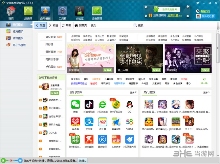
Task: Open 蒲公英奖 in the left menu
Action: point(51,37)
